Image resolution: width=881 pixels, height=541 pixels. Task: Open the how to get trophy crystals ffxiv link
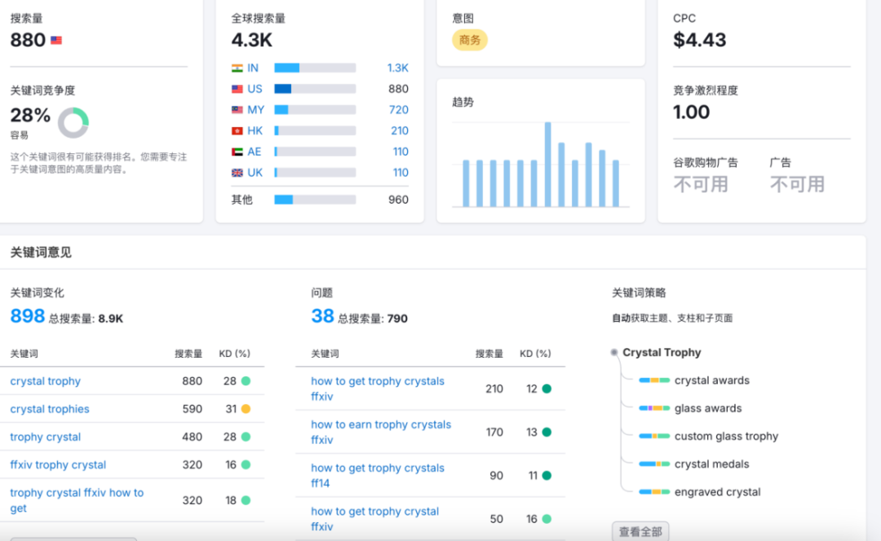point(377,388)
